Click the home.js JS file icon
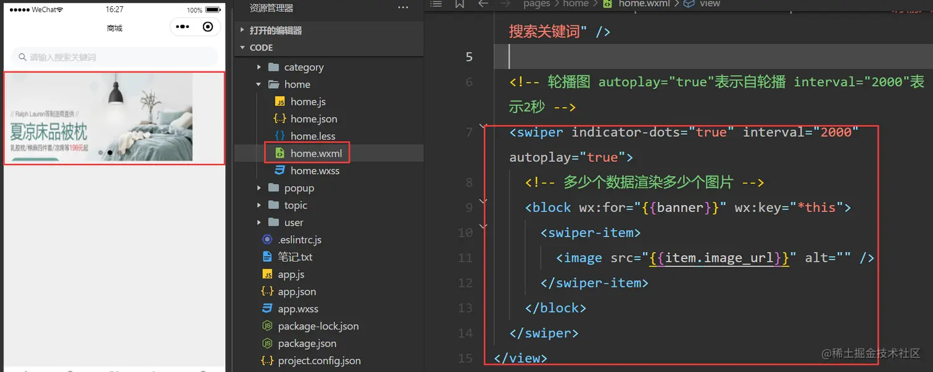The image size is (933, 372). tap(280, 102)
